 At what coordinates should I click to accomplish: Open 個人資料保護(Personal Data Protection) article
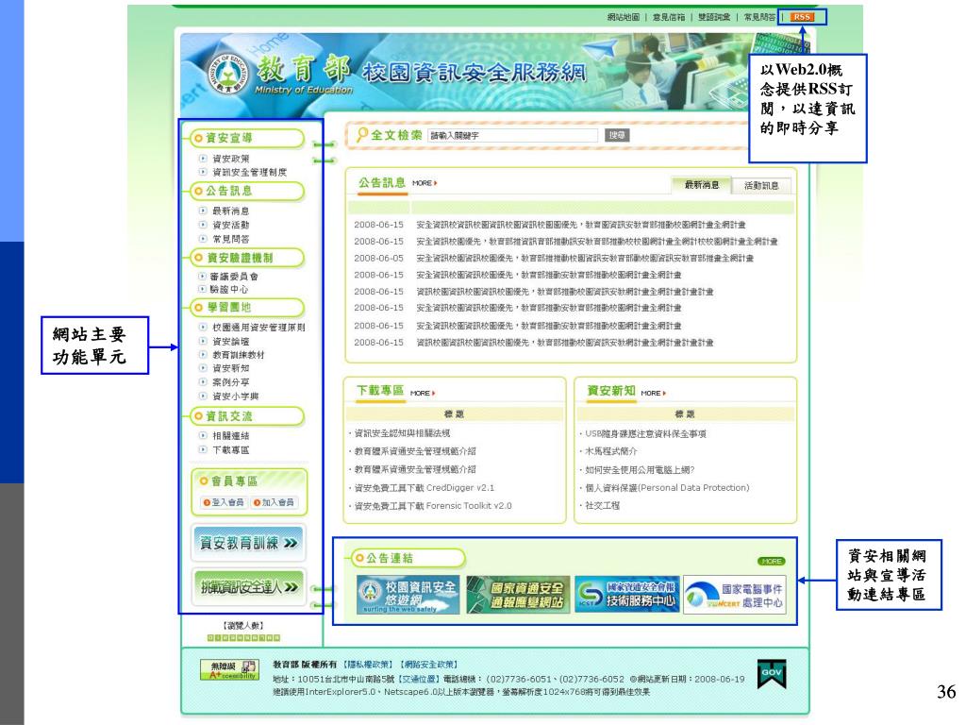667,488
